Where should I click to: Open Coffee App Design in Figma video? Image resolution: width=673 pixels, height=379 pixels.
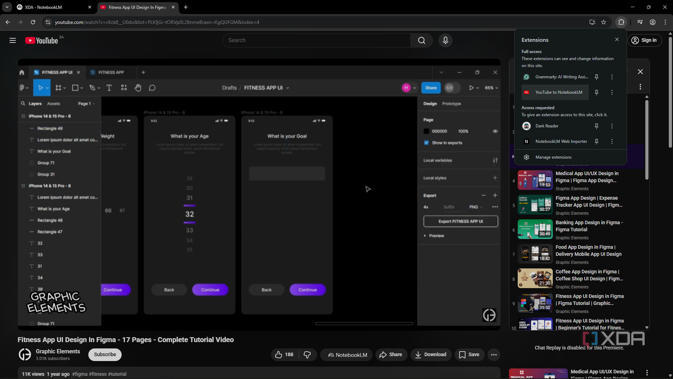tap(589, 275)
